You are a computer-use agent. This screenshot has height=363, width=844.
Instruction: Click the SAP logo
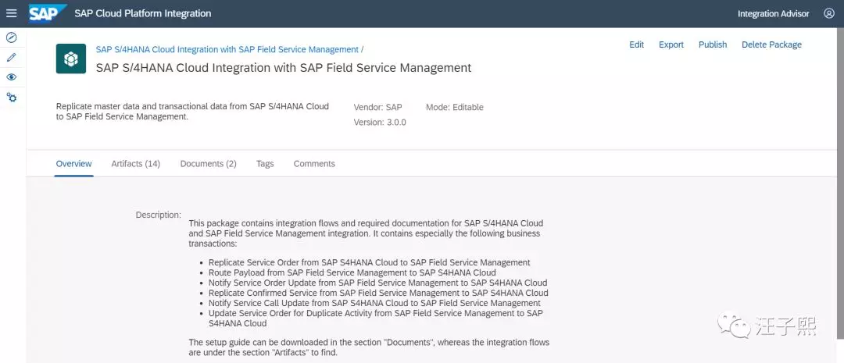(48, 13)
